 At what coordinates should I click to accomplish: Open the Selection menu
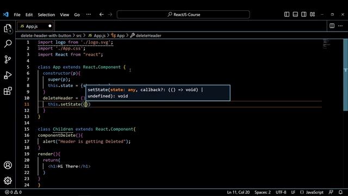pyautogui.click(x=46, y=15)
